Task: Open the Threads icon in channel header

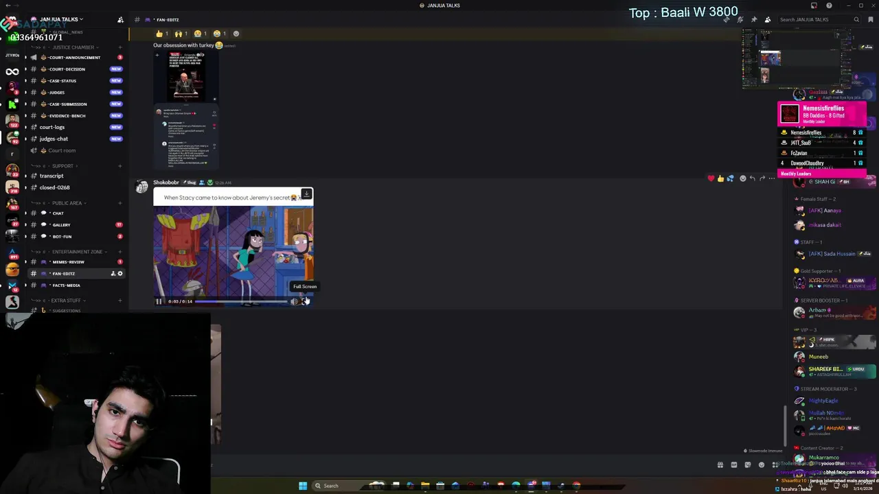Action: tap(727, 19)
